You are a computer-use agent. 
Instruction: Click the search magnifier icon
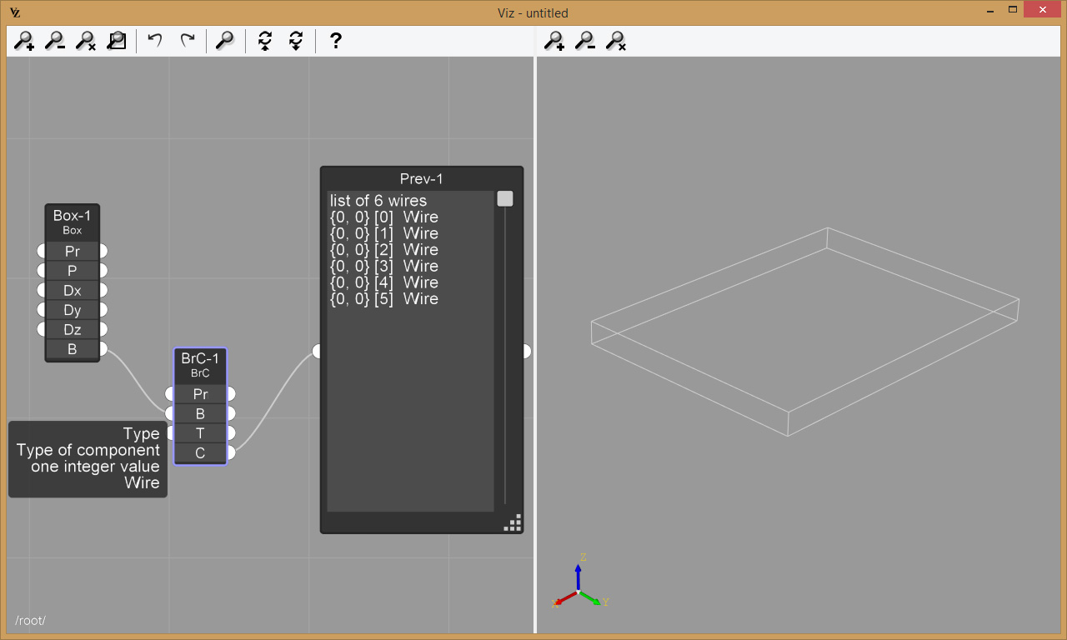pyautogui.click(x=225, y=41)
